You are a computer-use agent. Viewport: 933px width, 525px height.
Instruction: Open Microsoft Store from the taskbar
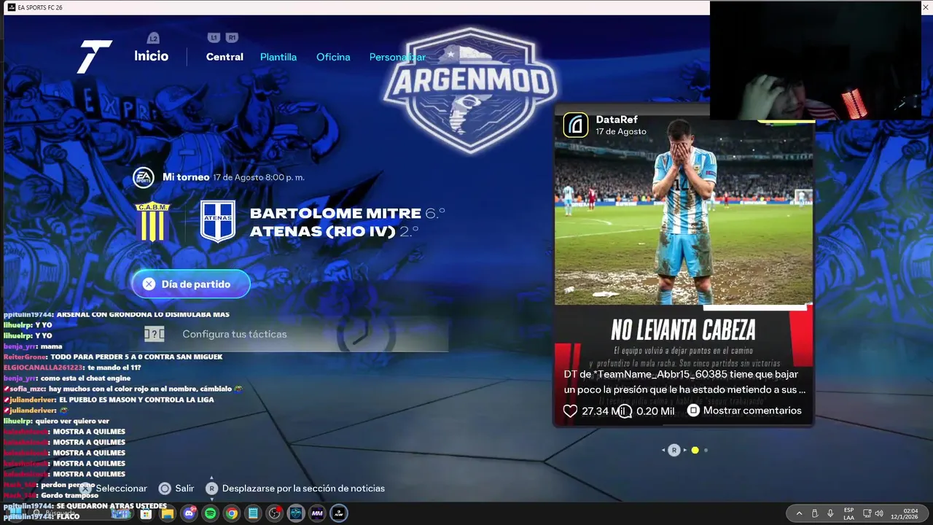coord(146,514)
